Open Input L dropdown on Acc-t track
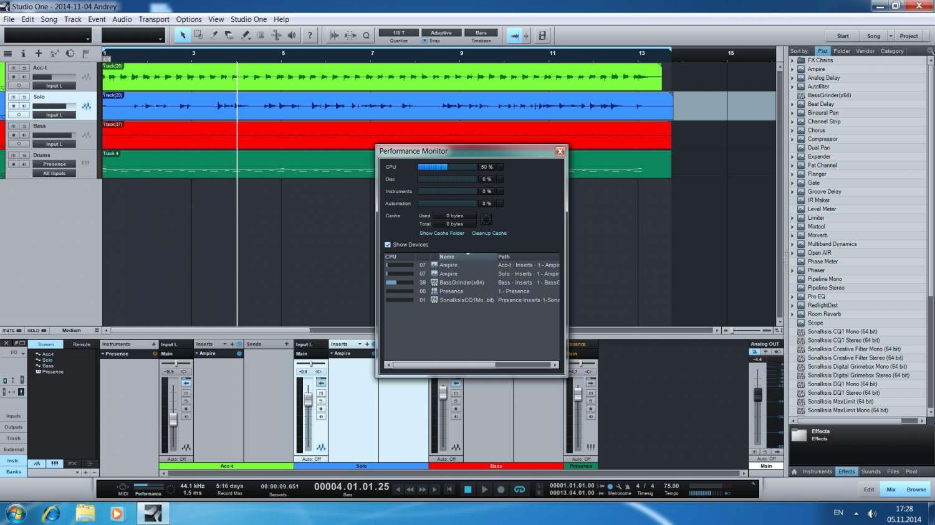 click(x=54, y=86)
